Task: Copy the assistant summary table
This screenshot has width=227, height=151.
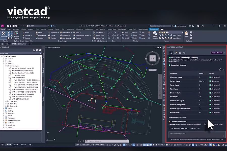Action: (x=220, y=69)
